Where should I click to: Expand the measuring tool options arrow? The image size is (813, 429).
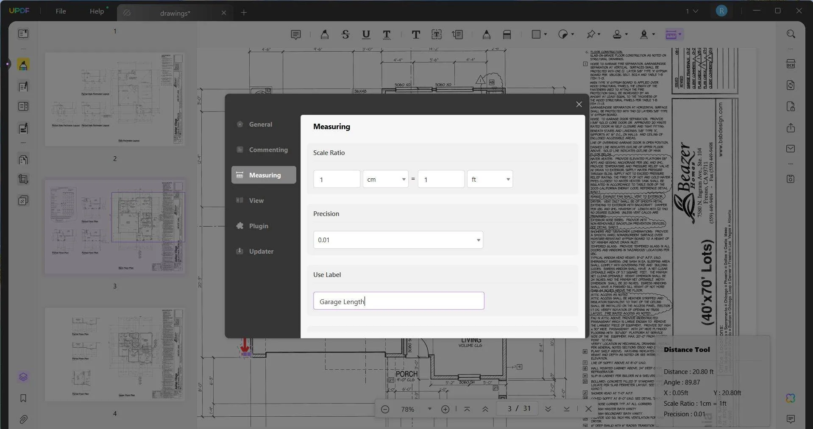tap(680, 34)
